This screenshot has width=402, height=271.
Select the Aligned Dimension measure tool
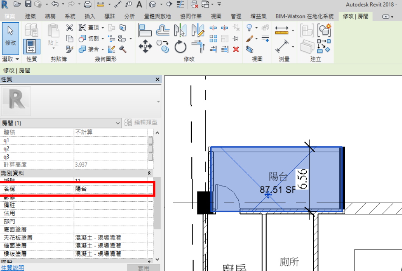[x=282, y=46]
